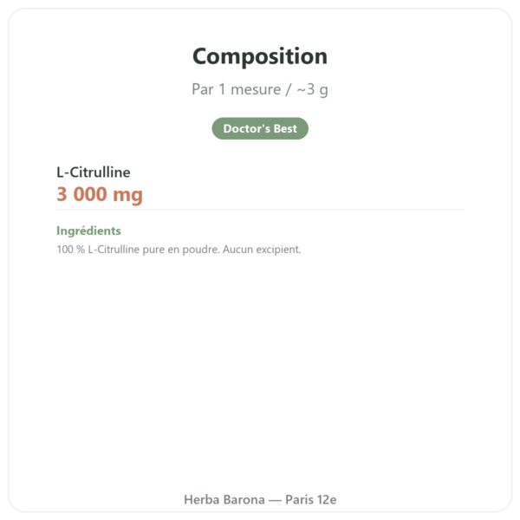Click 'Paris 12e' in the footer
520x520 pixels.
tap(311, 499)
